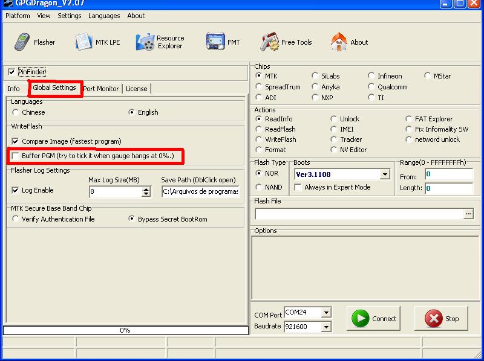Switch to the License tab

point(137,89)
